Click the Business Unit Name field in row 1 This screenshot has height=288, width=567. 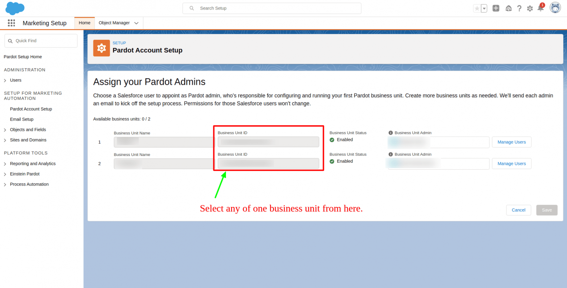coord(164,142)
